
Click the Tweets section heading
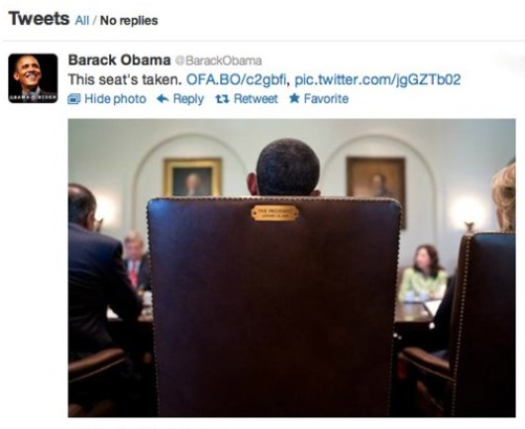[39, 19]
